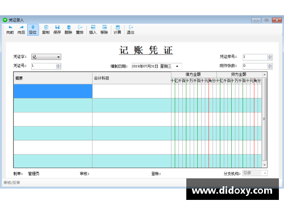Click the table scrollbar up arrow

pos(265,75)
